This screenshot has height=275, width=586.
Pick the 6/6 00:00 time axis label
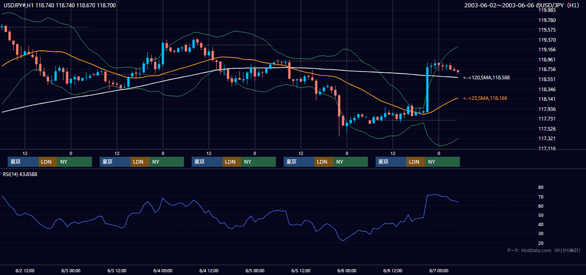click(347, 270)
